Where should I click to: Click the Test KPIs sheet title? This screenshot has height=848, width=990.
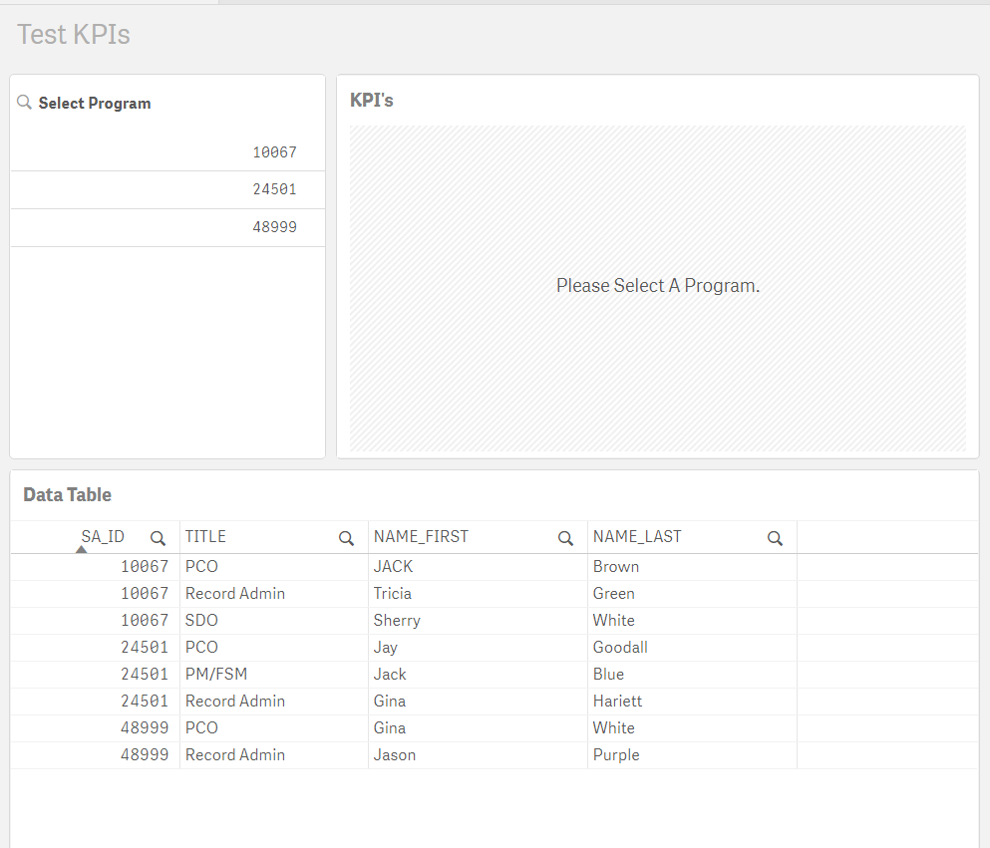[x=73, y=34]
